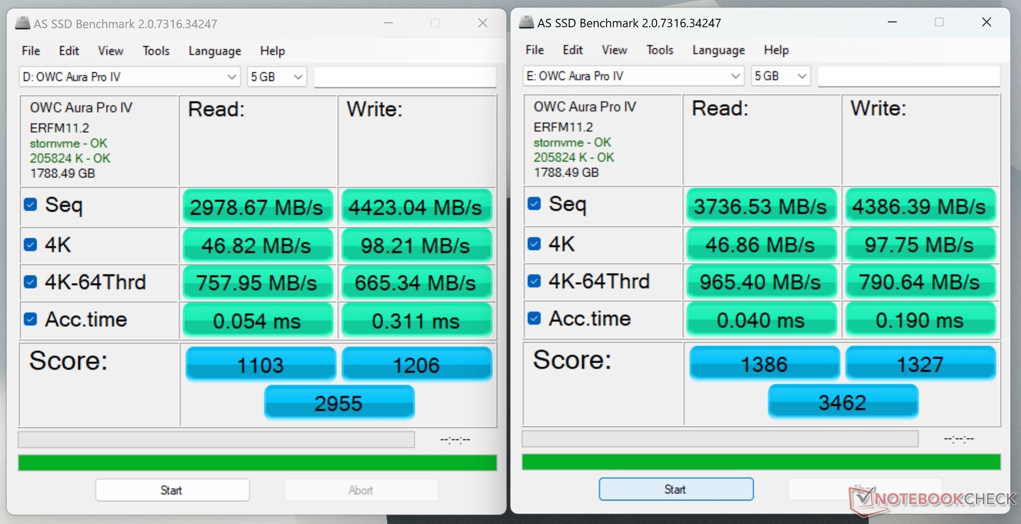The width and height of the screenshot is (1021, 524).
Task: Open the E: OWC Aura Pro IV drive dropdown
Action: 633,76
